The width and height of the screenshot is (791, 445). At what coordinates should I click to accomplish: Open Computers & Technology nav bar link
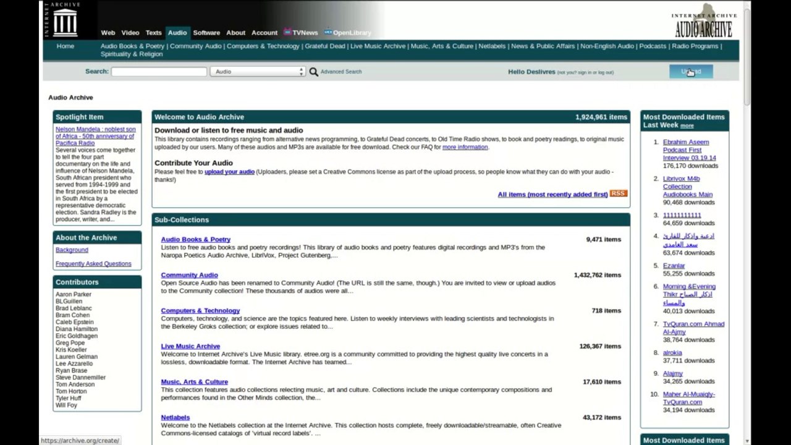coord(263,46)
